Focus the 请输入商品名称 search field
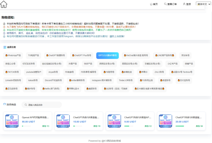 pyautogui.click(x=42, y=105)
